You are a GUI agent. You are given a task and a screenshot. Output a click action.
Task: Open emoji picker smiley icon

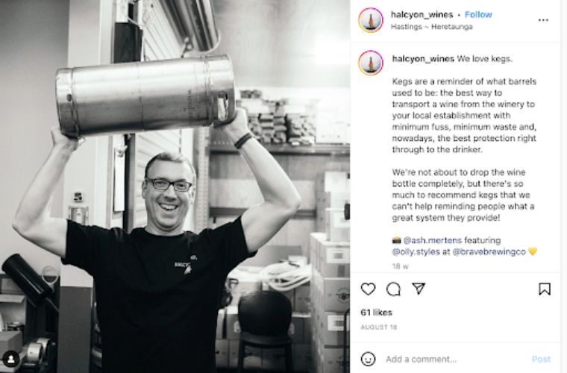pyautogui.click(x=368, y=359)
